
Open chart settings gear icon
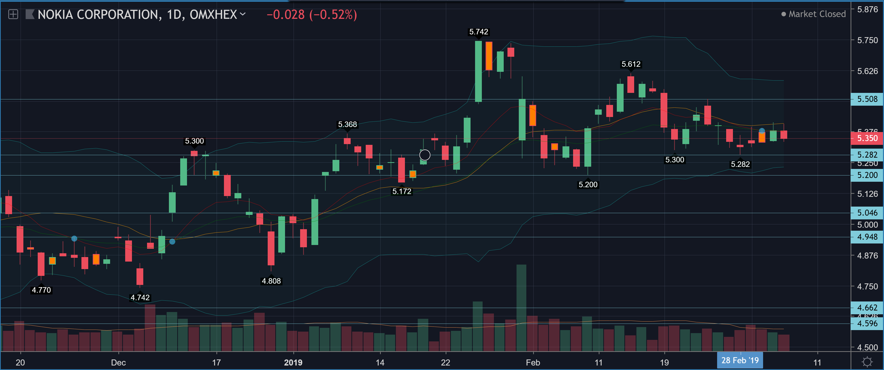coord(867,361)
